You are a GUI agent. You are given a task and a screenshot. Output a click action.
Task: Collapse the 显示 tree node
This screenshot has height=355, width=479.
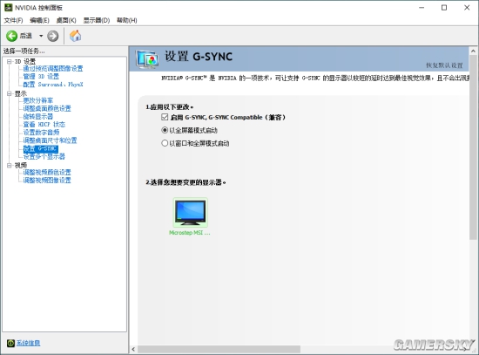click(x=10, y=93)
